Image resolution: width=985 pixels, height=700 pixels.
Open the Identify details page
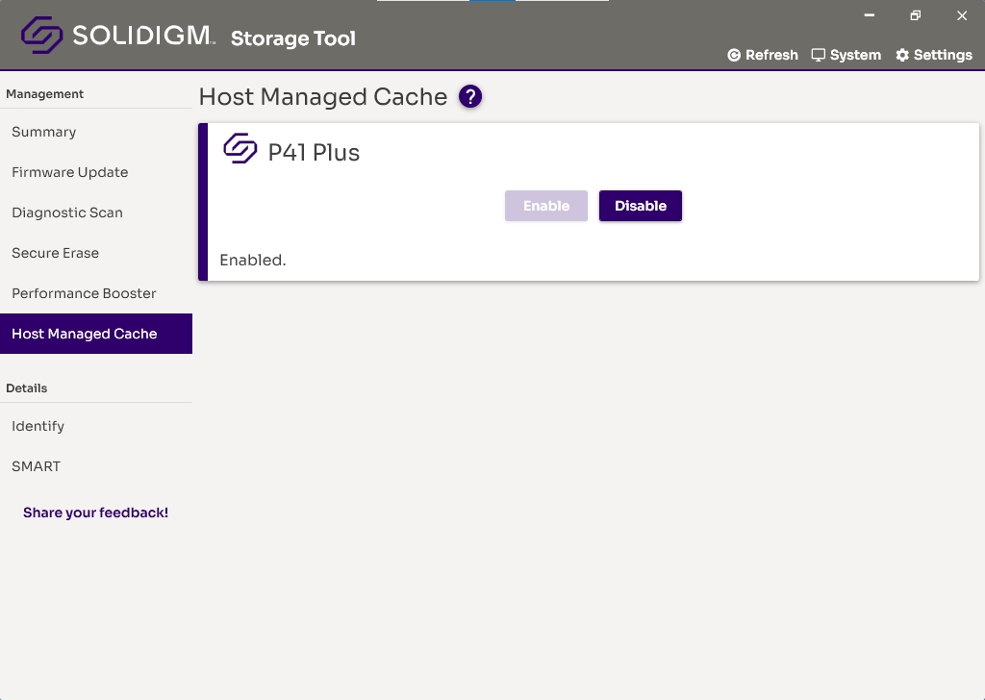(96, 426)
